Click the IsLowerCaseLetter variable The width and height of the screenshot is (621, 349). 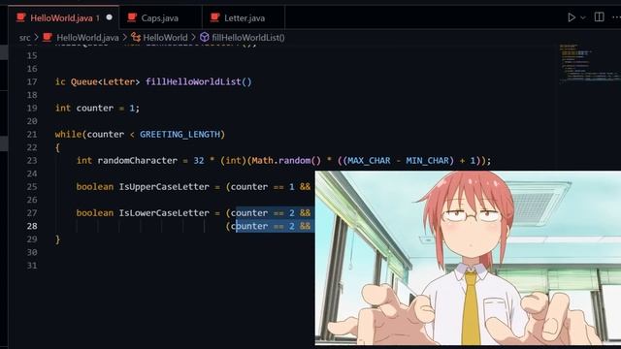[x=164, y=213]
